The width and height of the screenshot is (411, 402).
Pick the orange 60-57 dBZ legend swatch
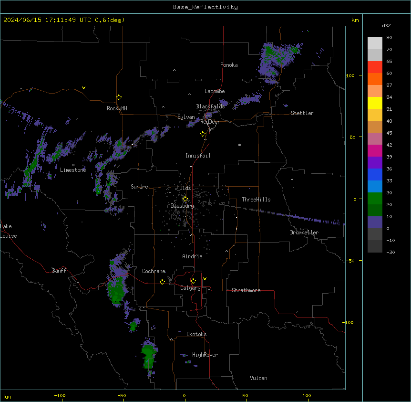tap(375, 79)
